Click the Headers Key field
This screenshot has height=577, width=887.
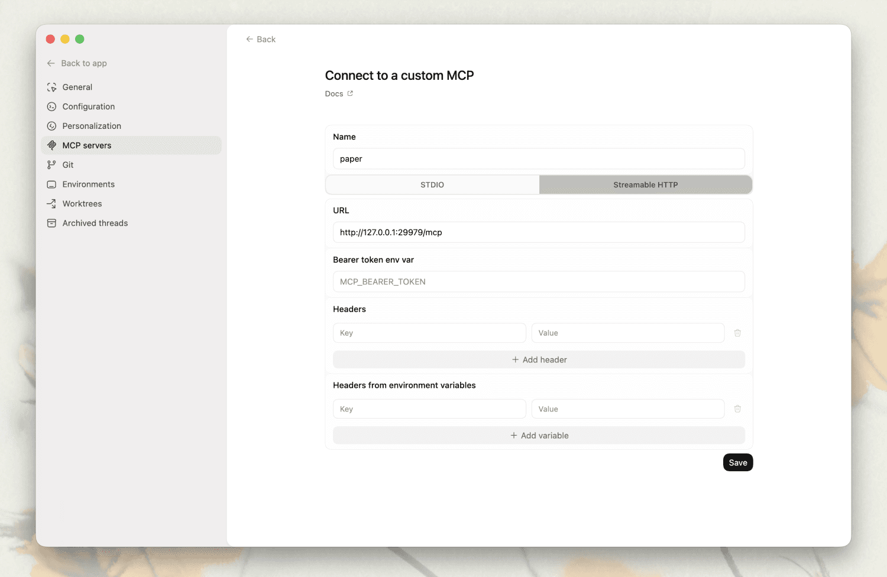[x=429, y=333]
